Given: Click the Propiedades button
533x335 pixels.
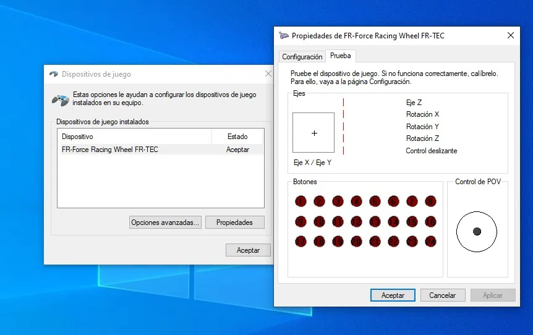Looking at the screenshot, I should point(234,223).
